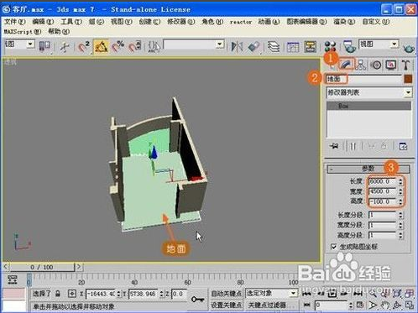Open the 编辑 (Edit) menu
The width and height of the screenshot is (418, 313).
pos(43,22)
